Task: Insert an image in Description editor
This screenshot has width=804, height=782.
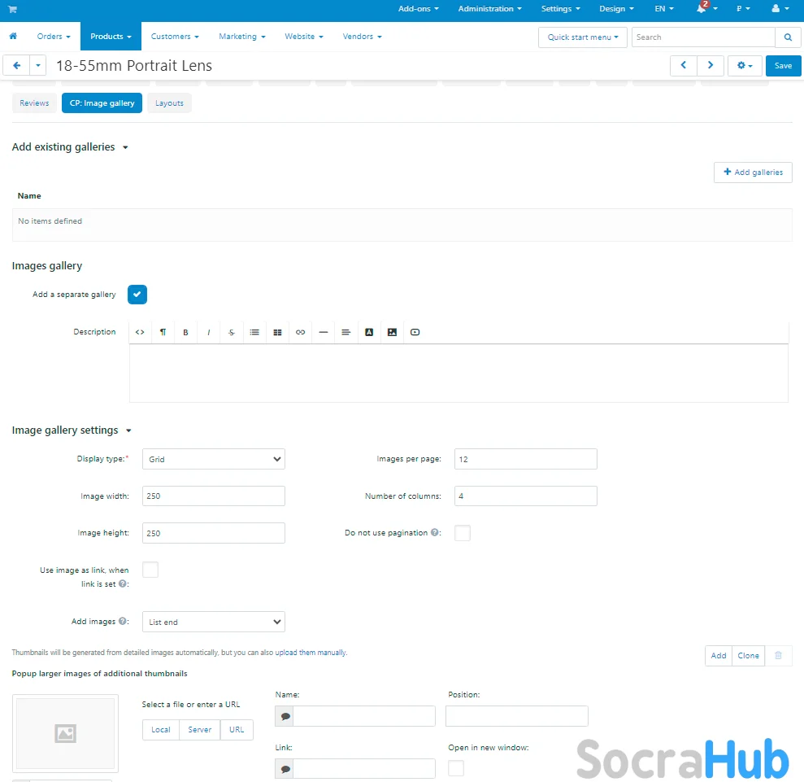Action: point(393,333)
